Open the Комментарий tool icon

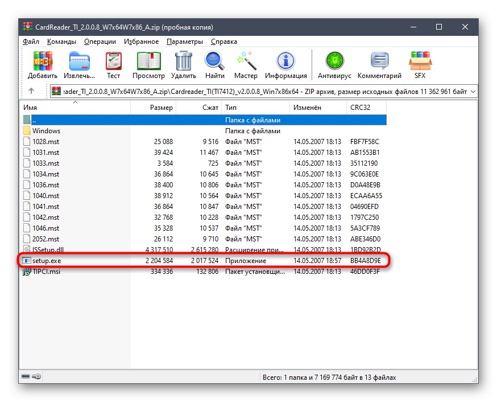379,60
